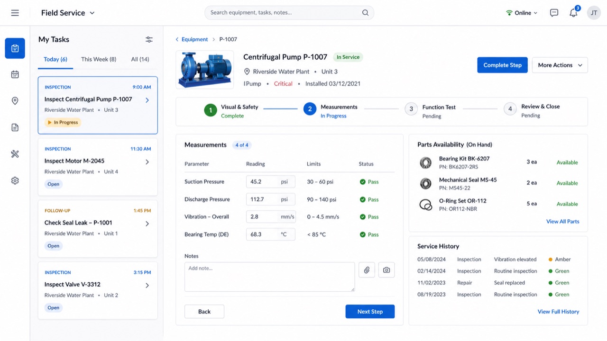Follow the Equipment breadcrumb link
The image size is (607, 341).
pyautogui.click(x=194, y=39)
